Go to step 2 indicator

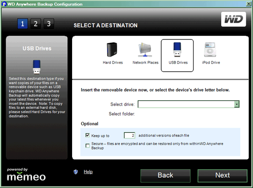click(36, 24)
